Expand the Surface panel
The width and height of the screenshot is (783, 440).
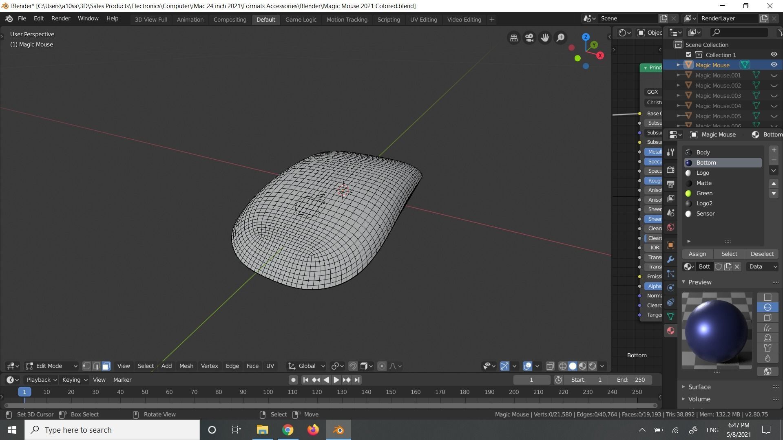699,387
